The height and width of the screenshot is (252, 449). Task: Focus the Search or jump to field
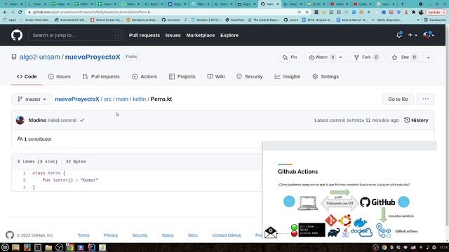(76, 36)
